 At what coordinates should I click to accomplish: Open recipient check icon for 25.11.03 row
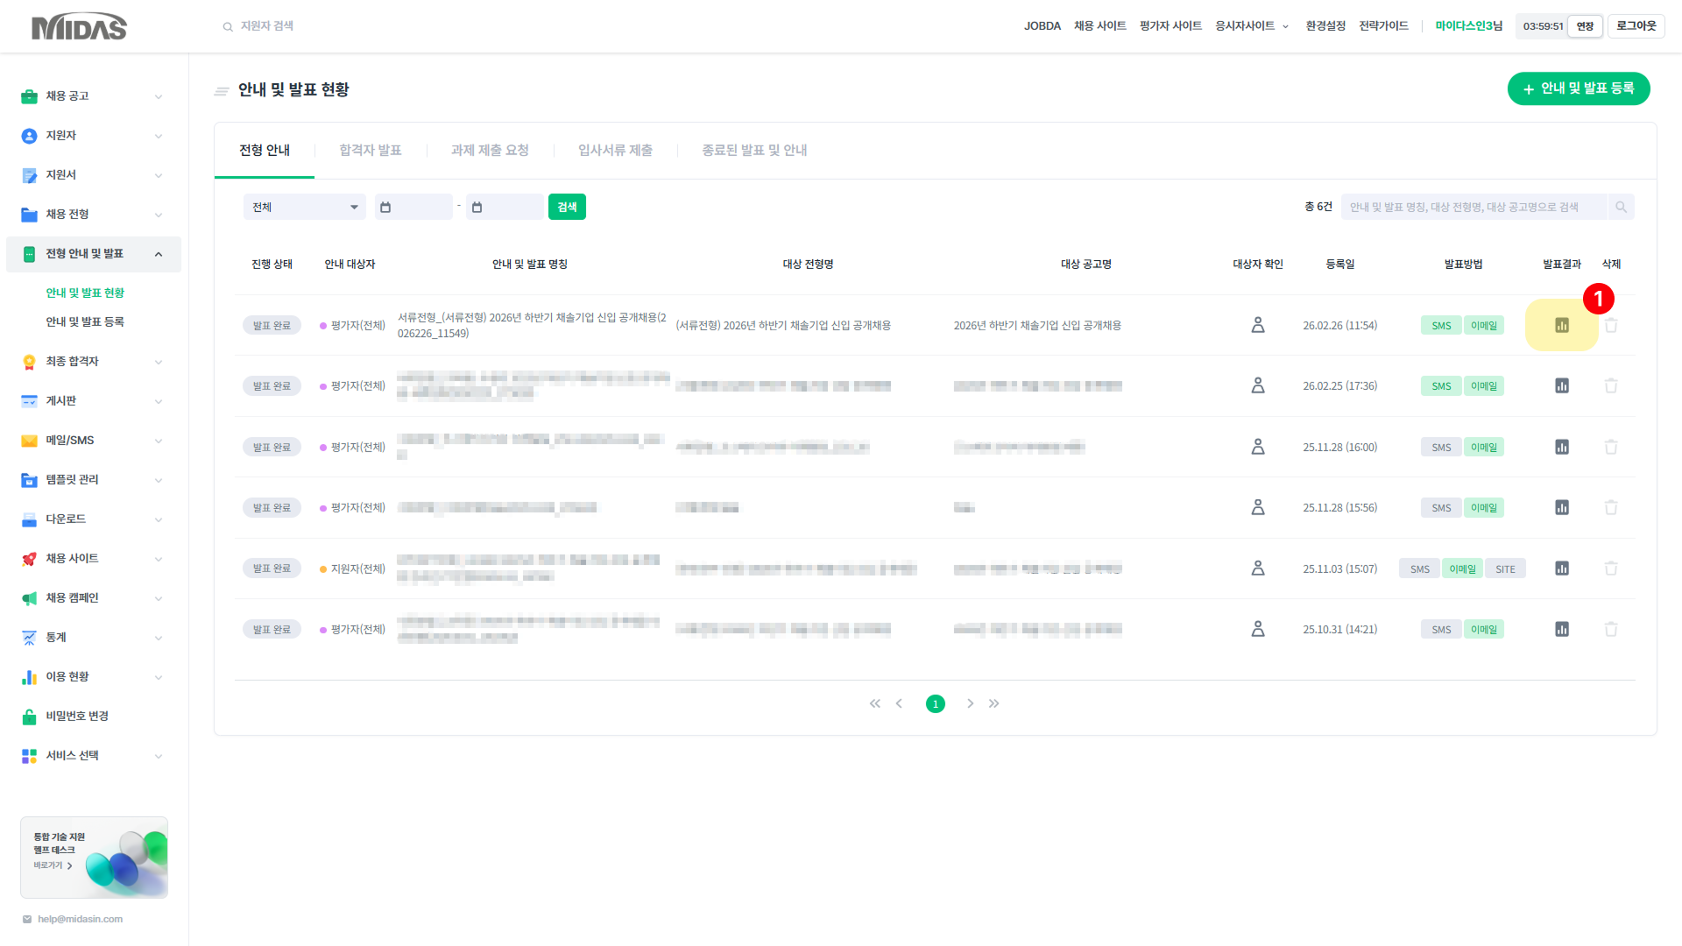click(1257, 568)
